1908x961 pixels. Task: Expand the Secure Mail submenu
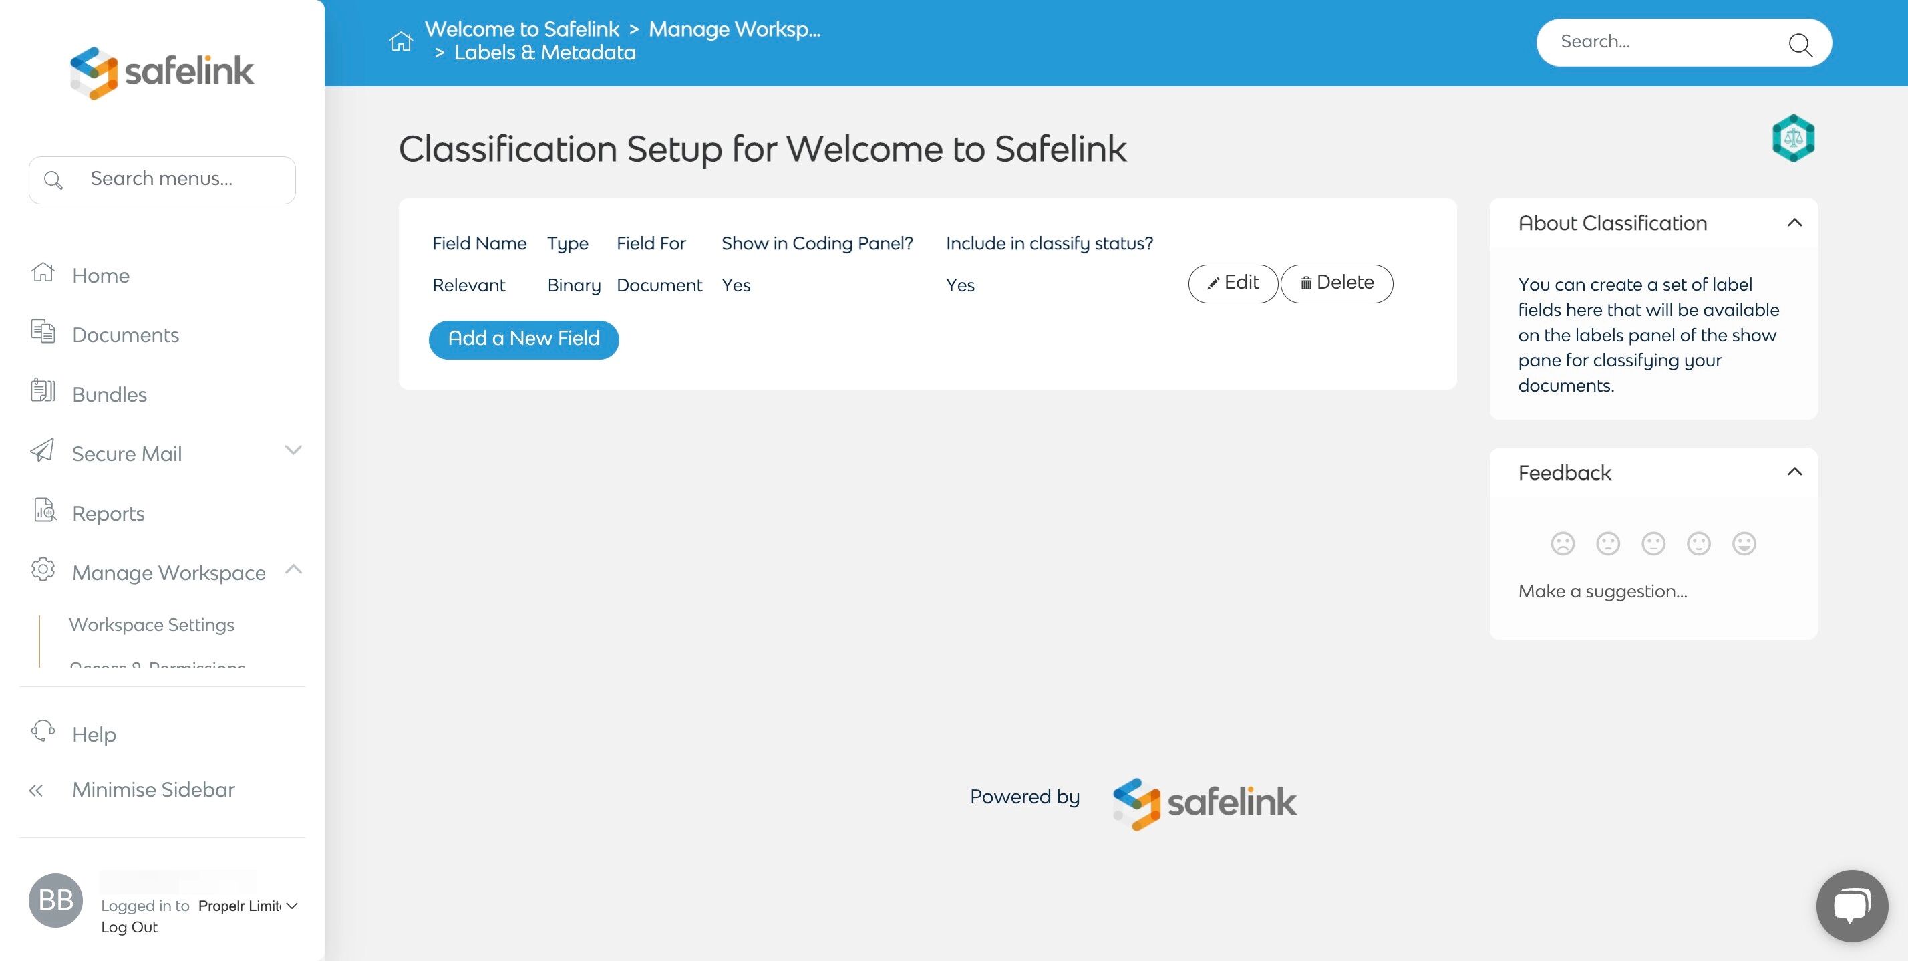[x=293, y=450]
